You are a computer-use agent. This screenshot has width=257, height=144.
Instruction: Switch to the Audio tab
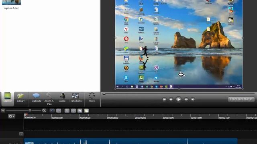[x=62, y=98]
